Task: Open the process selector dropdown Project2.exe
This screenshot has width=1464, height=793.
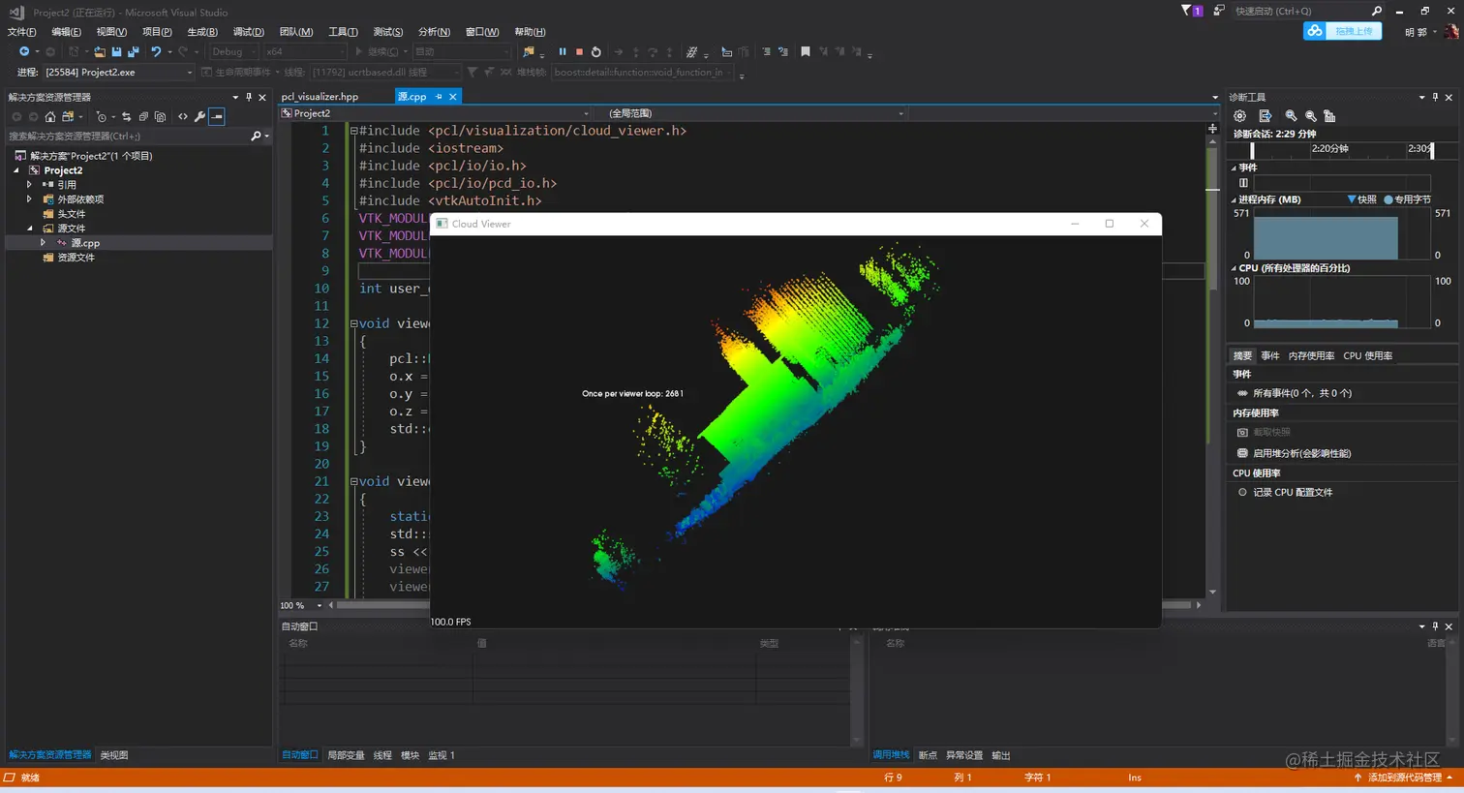Action: click(118, 72)
